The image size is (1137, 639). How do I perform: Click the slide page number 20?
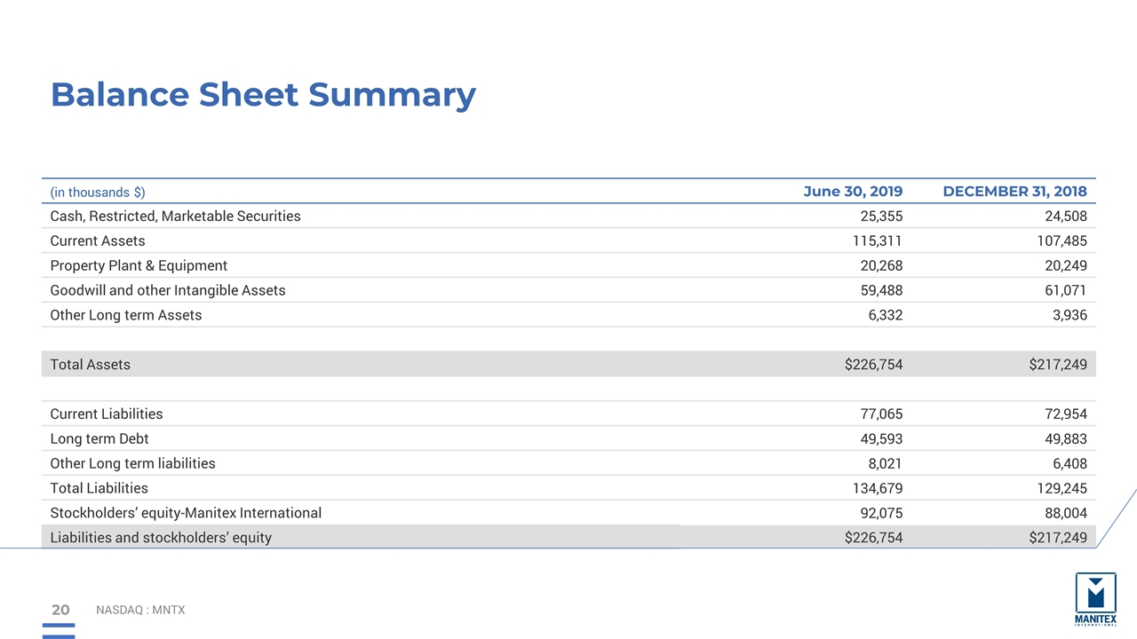coord(60,610)
